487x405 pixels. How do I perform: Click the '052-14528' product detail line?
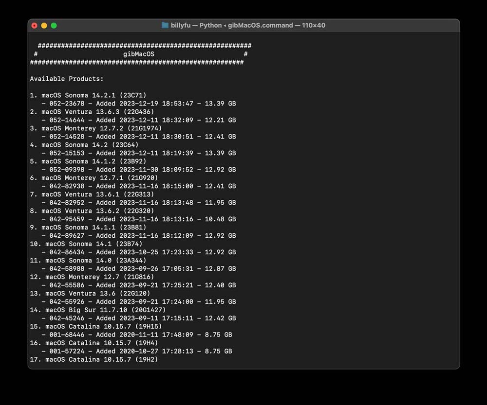point(138,137)
